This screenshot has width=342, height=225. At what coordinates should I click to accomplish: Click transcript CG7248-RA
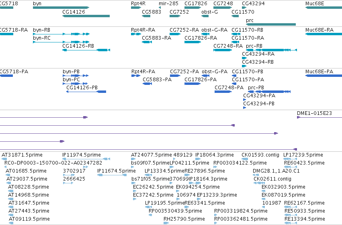pyautogui.click(x=223, y=50)
